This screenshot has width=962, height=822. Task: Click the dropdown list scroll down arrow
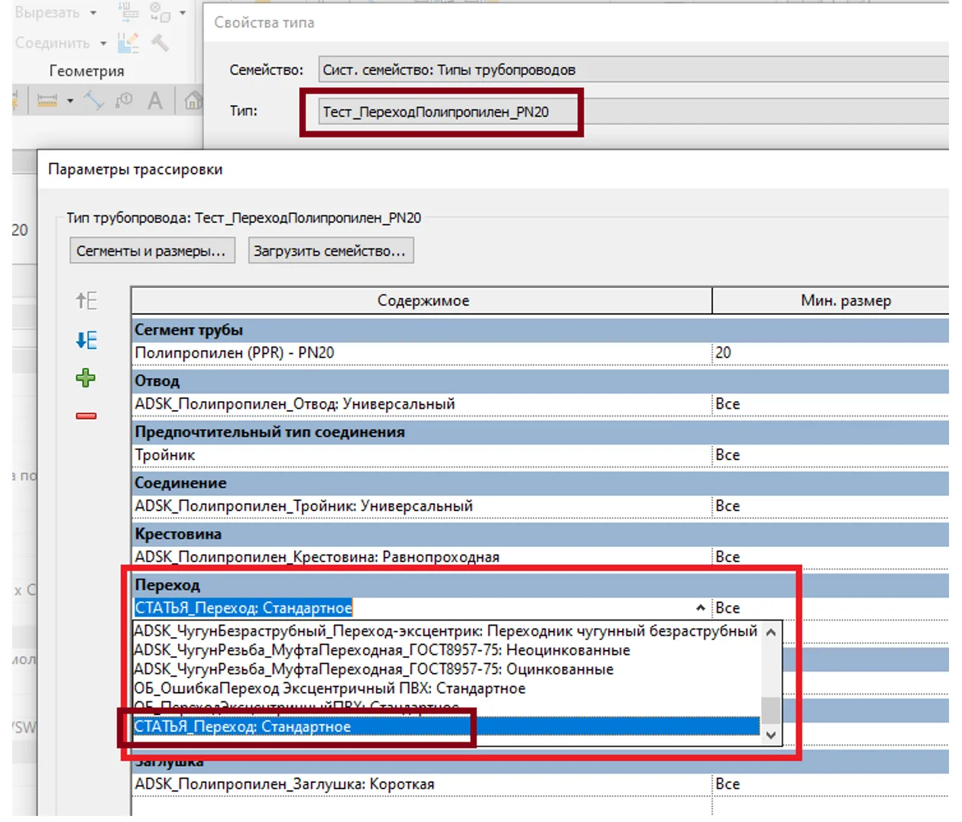771,736
